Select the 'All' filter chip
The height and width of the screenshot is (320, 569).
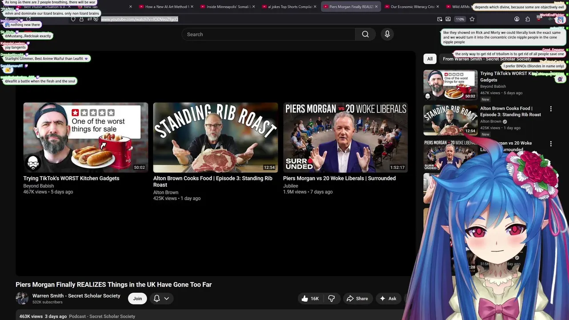(x=430, y=59)
